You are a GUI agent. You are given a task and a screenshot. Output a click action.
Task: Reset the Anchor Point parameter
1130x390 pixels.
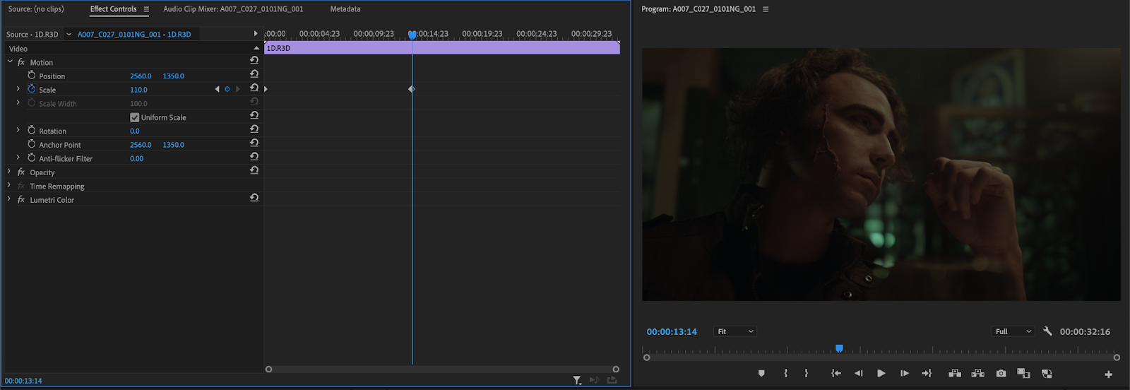pos(254,143)
